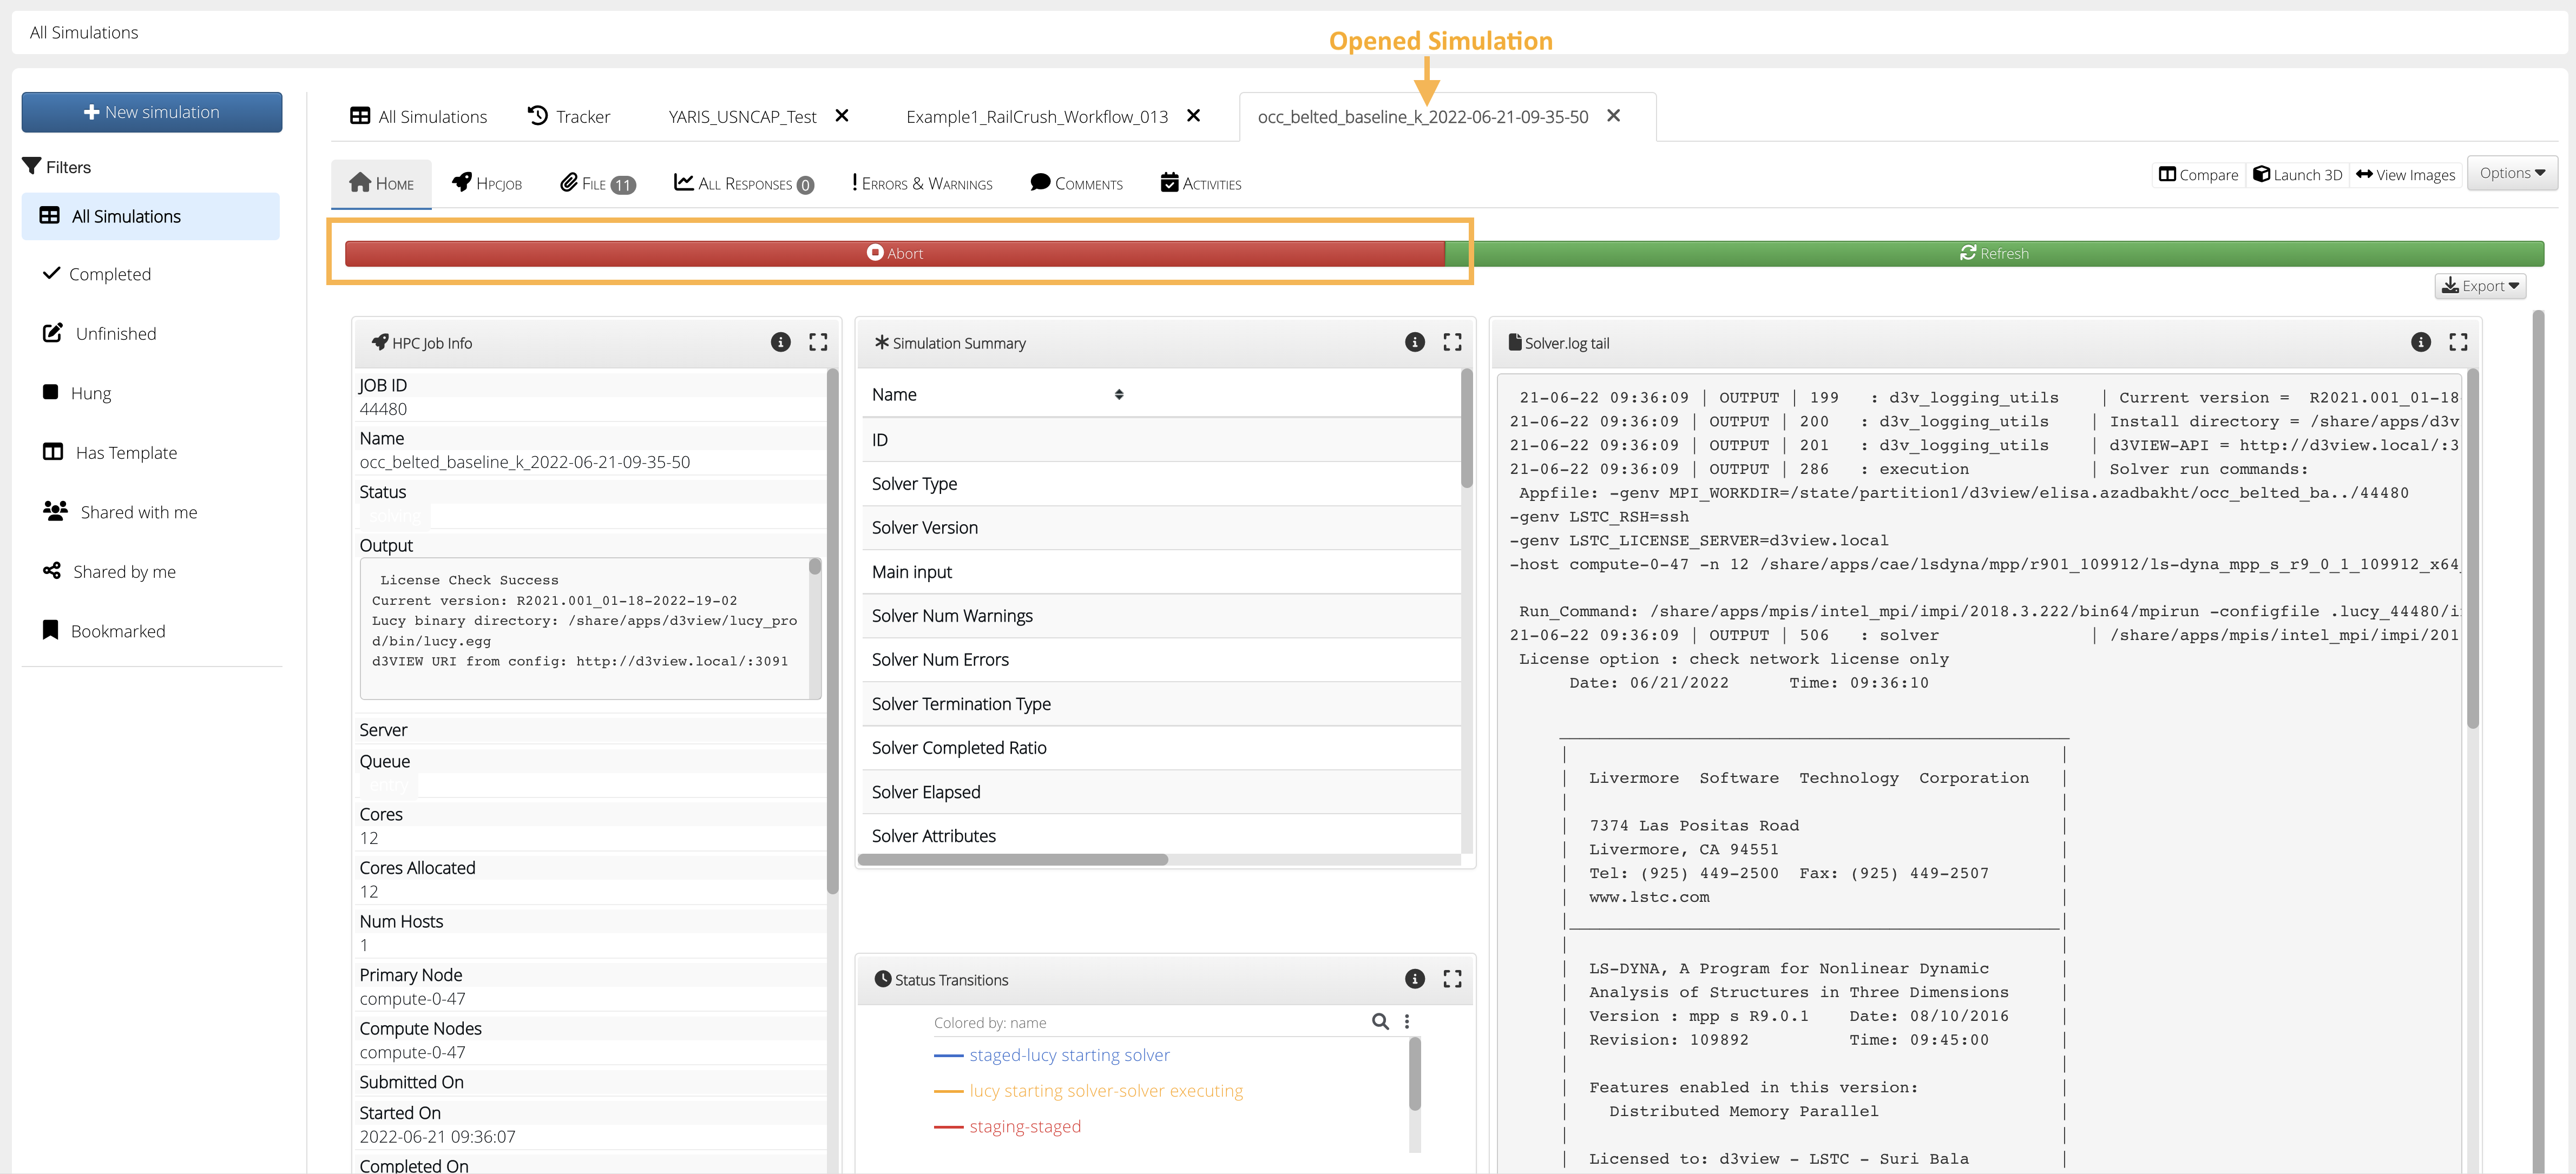2576x1174 pixels.
Task: Show info for Simulation Summary panel
Action: [1415, 342]
